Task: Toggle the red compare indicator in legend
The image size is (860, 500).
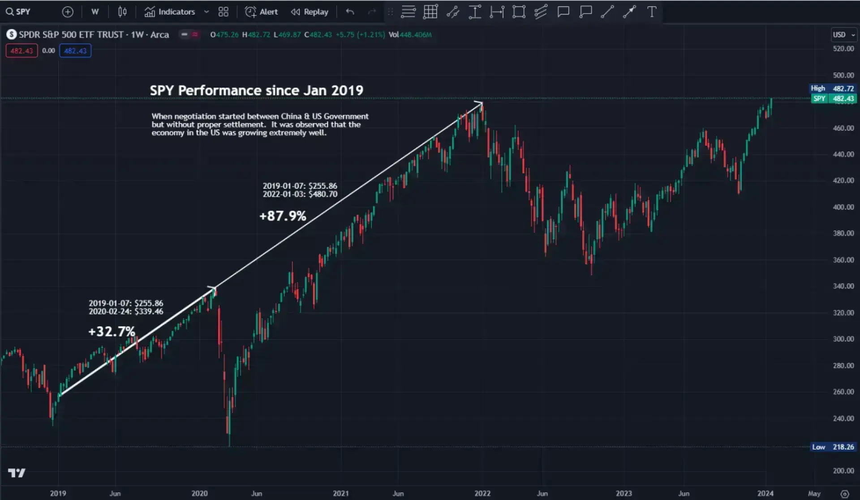Action: (x=195, y=34)
